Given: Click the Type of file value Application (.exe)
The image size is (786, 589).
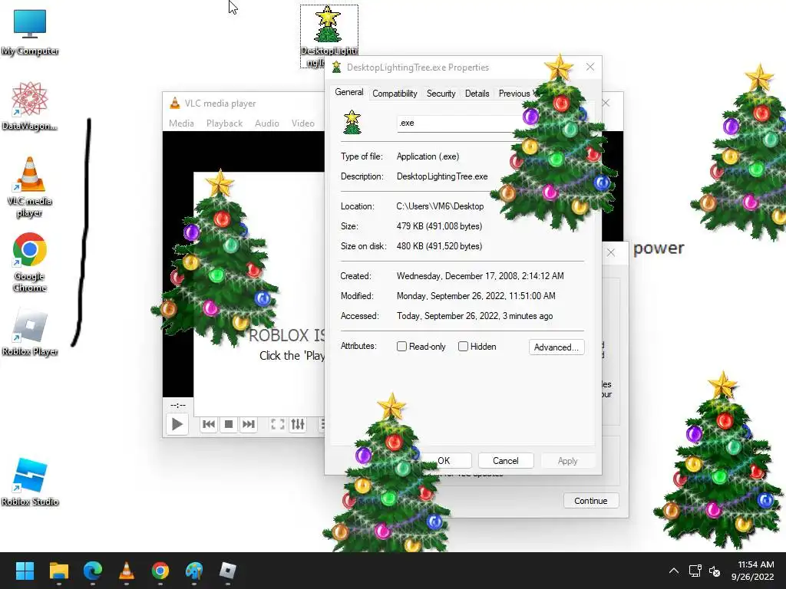Looking at the screenshot, I should click(x=428, y=156).
